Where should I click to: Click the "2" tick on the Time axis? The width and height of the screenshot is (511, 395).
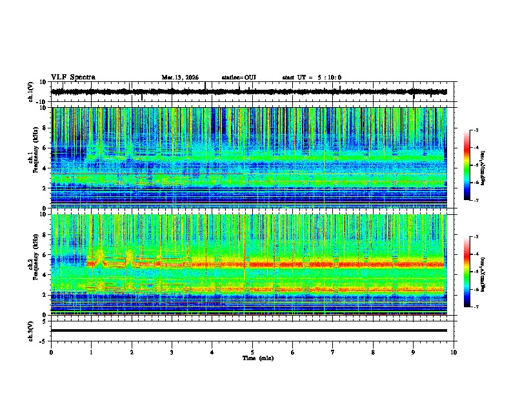click(x=132, y=352)
